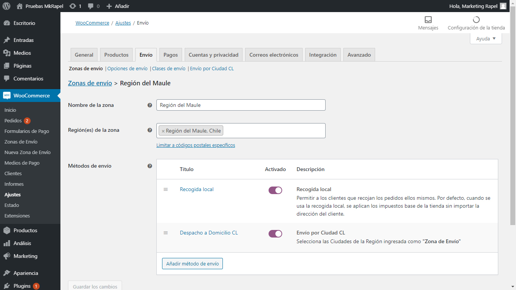Click help icon beside Nombre de la zona

(x=150, y=105)
